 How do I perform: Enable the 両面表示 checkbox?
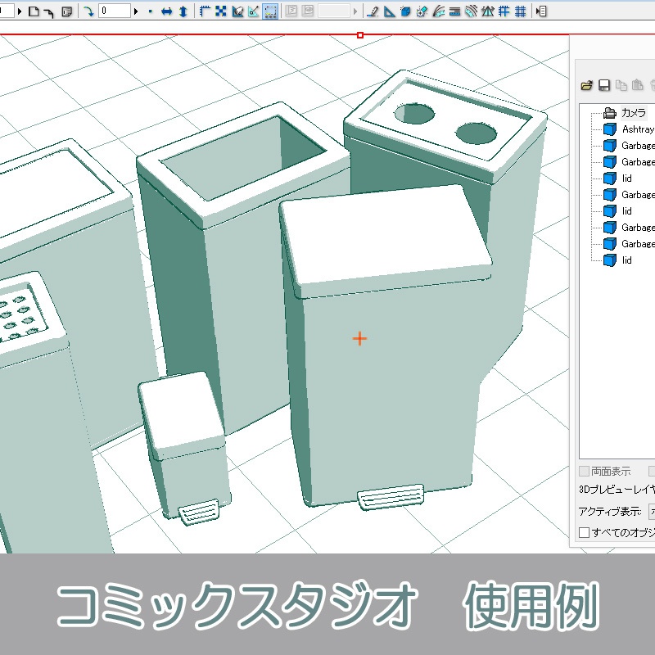pos(585,471)
